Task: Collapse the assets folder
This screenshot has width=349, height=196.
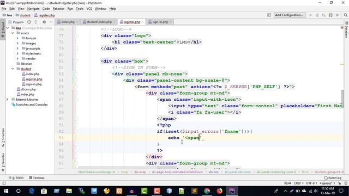Action: pos(13,33)
